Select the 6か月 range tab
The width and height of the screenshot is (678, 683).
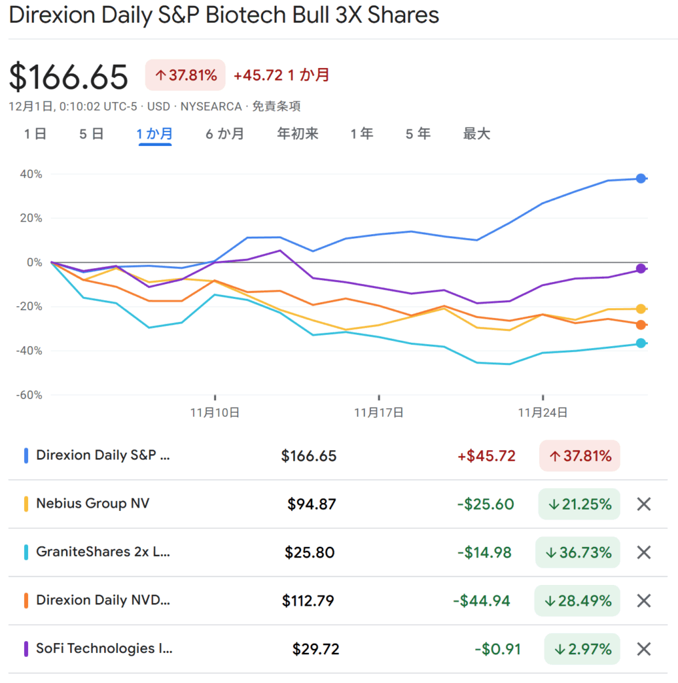click(224, 134)
